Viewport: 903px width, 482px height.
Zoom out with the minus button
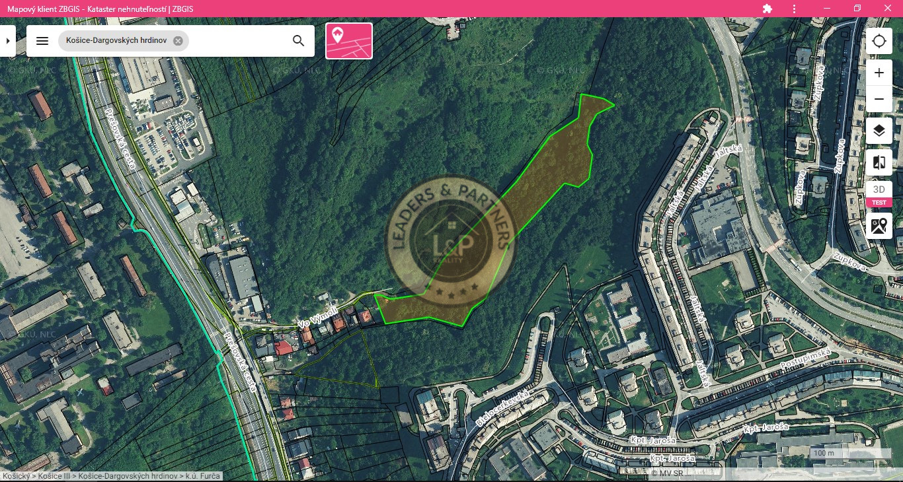[x=879, y=99]
